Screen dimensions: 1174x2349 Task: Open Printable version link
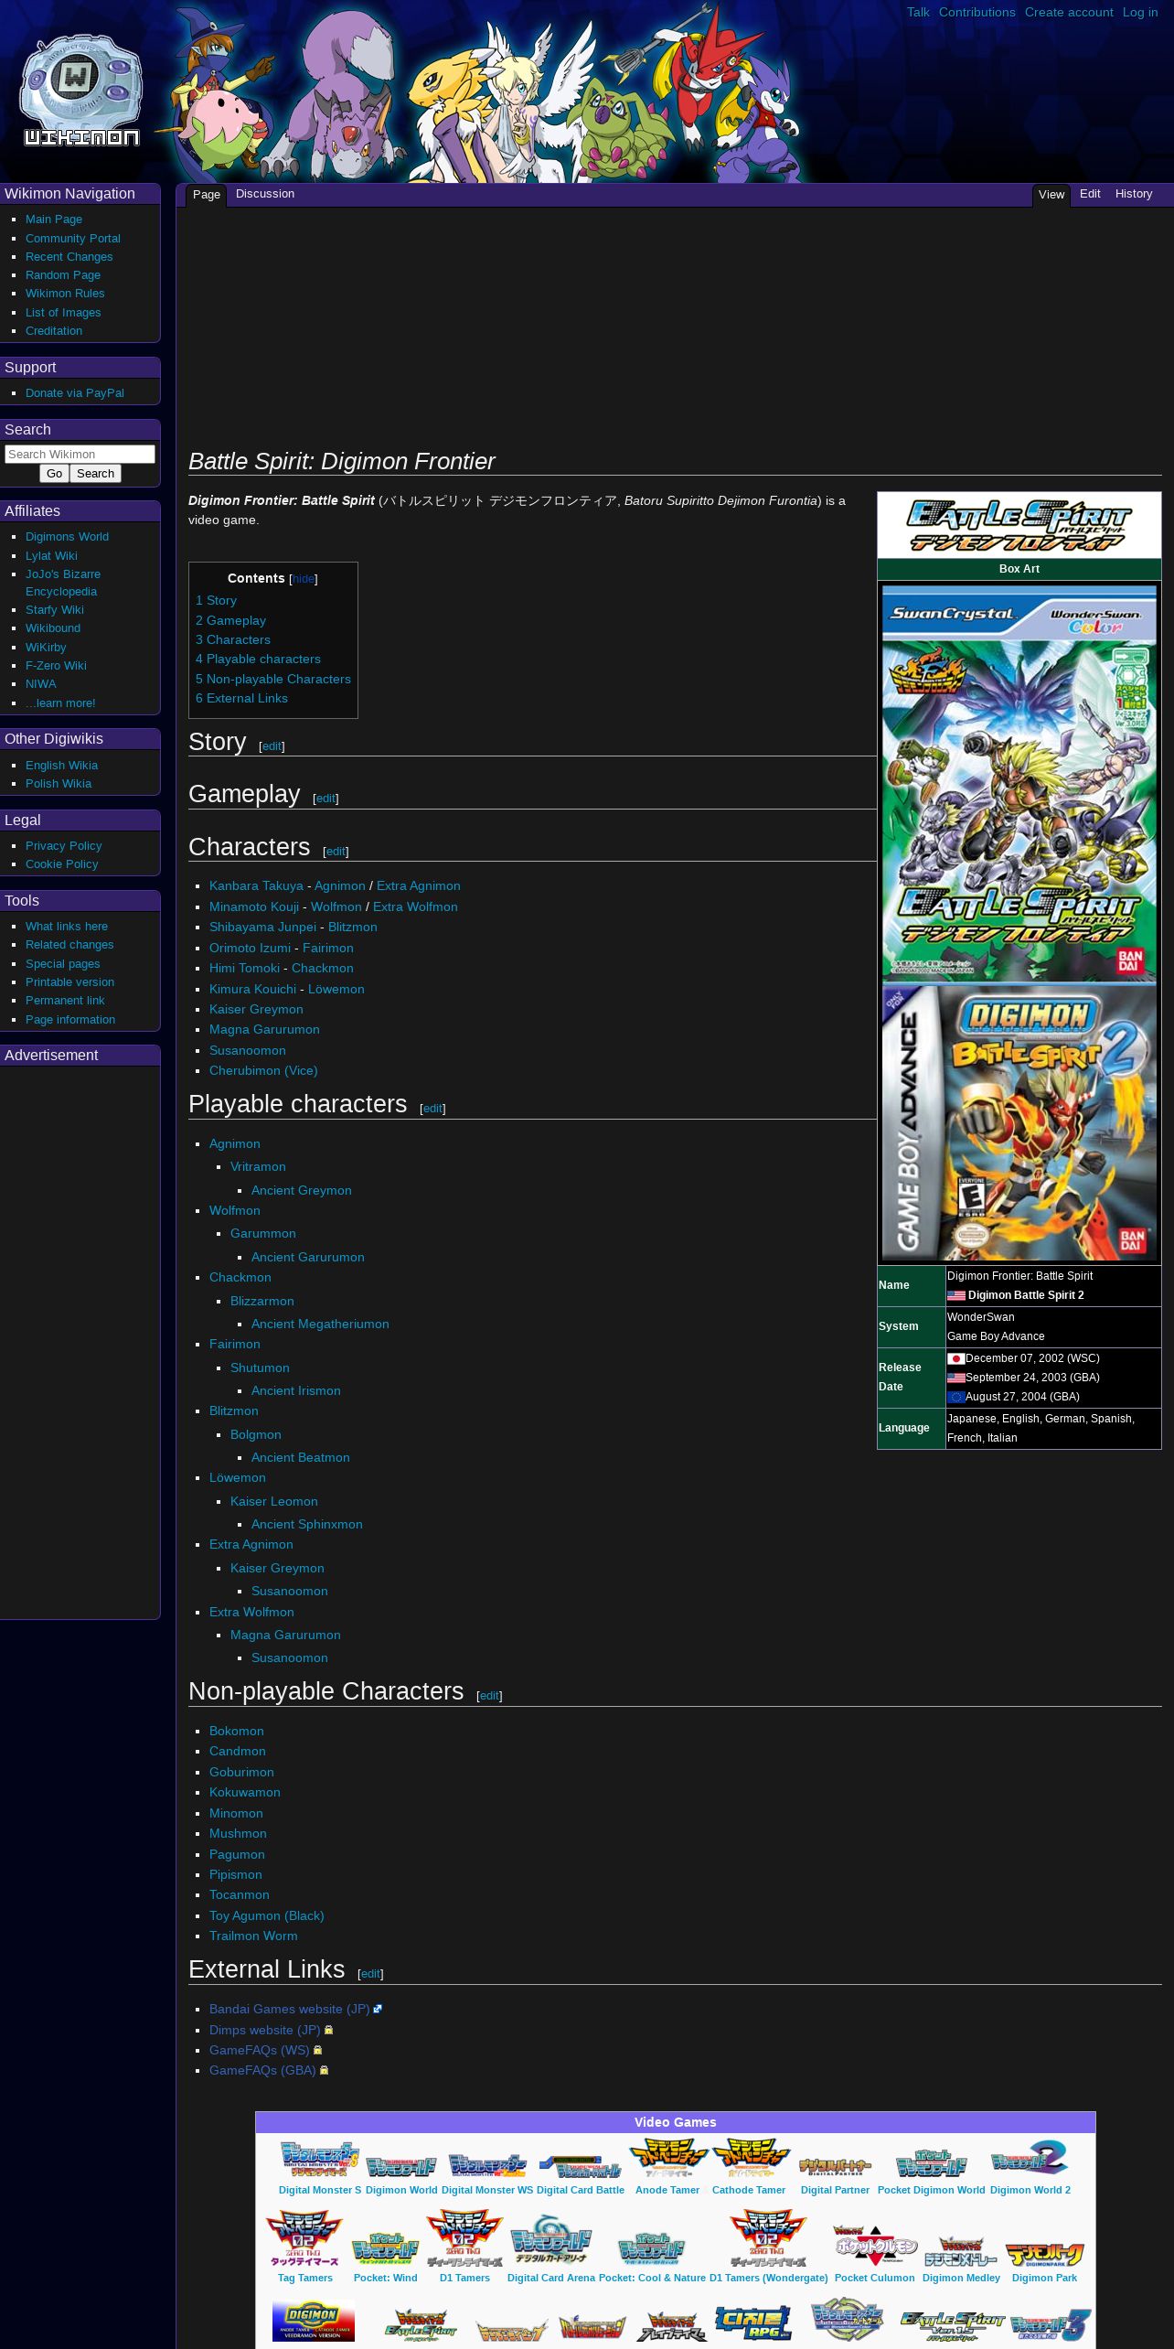(x=69, y=982)
